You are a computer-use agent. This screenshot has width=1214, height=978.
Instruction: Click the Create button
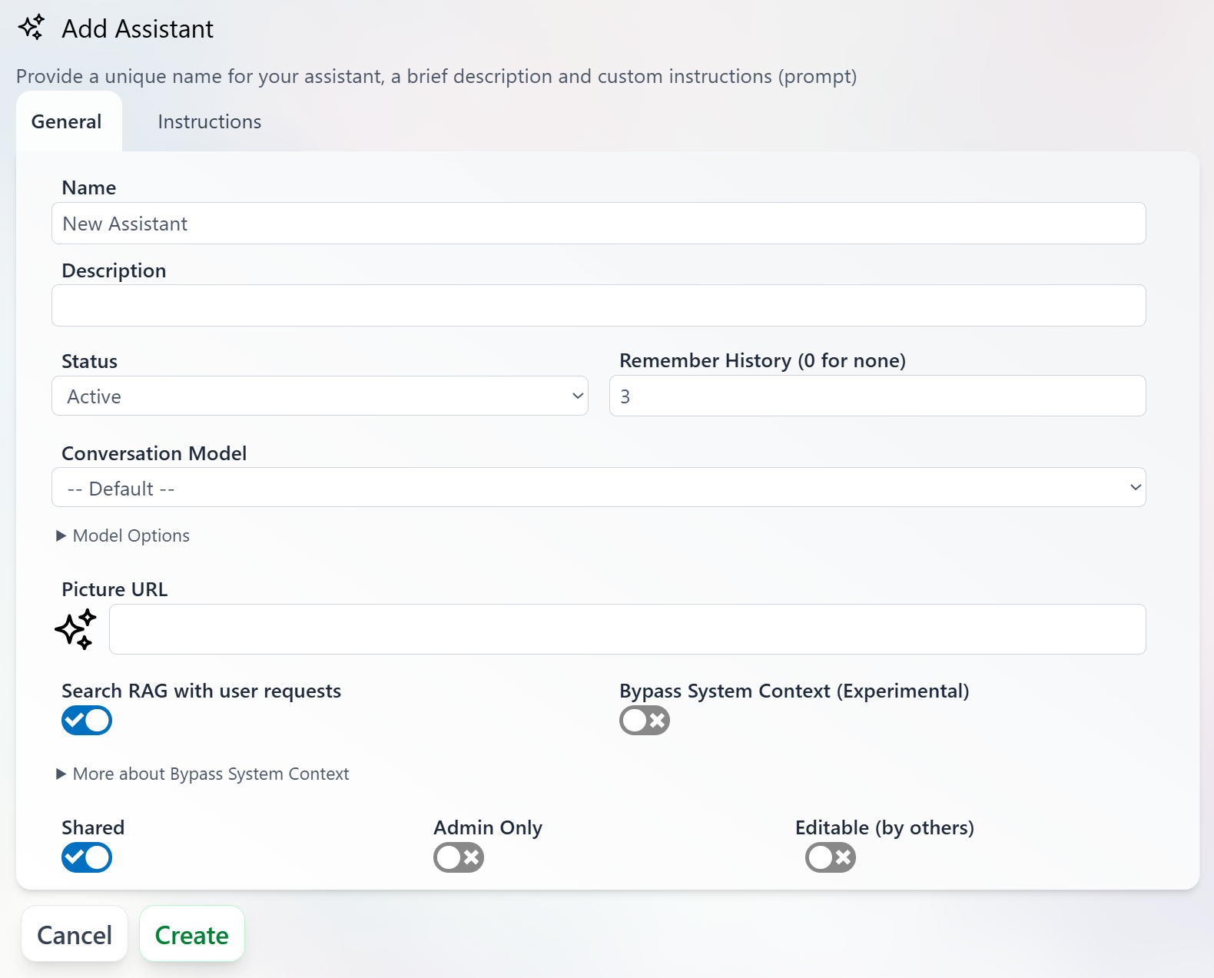point(192,934)
